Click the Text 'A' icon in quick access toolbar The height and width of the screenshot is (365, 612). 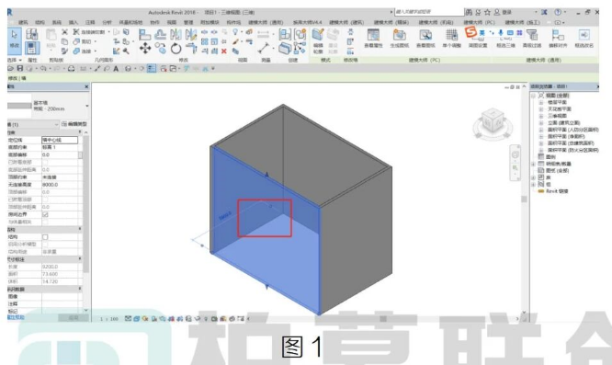(x=116, y=69)
